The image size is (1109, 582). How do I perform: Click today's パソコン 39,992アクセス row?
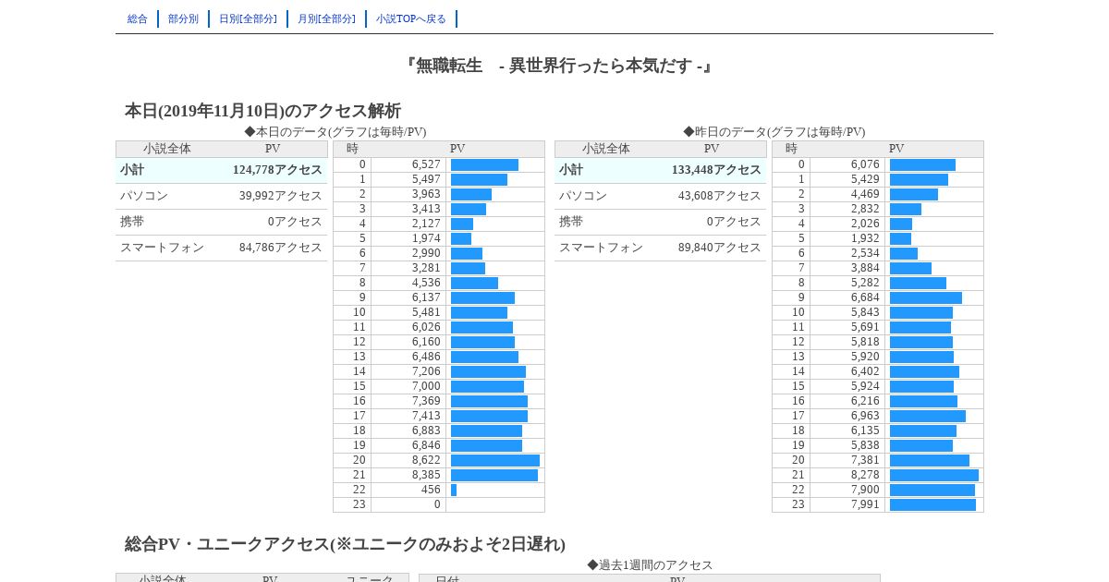tap(222, 196)
